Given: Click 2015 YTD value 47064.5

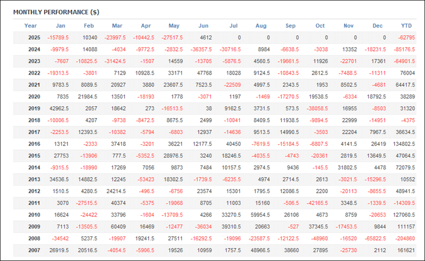Looking at the screenshot, I should (x=405, y=156).
